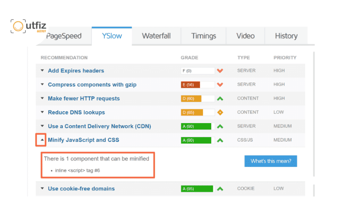Expand Use cookie-free domains arrow
Screen dimensions: 342x213
point(42,188)
